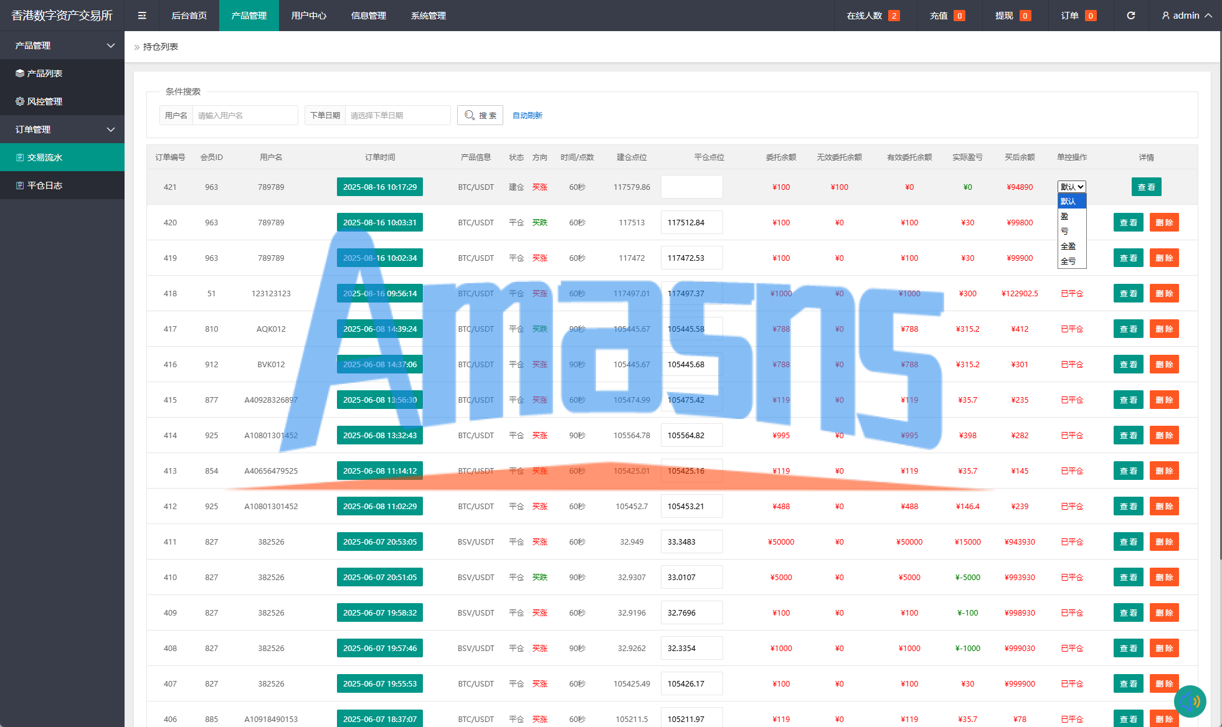The width and height of the screenshot is (1222, 727).
Task: Click the 自动刷新 link
Action: pos(527,116)
